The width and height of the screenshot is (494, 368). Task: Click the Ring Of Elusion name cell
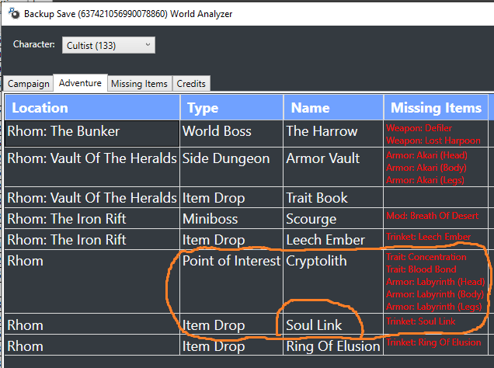click(x=333, y=345)
